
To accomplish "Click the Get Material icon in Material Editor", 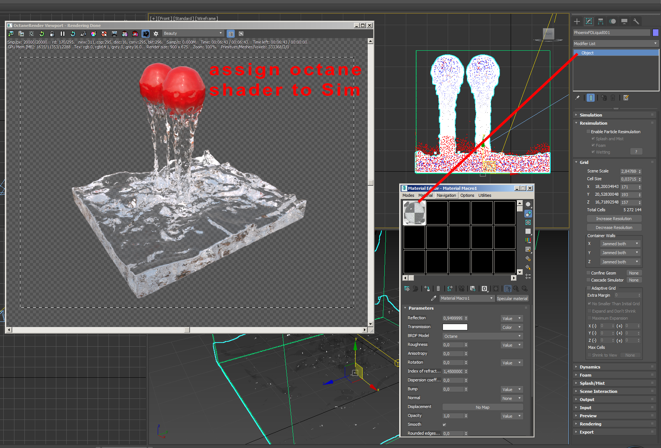I will tap(407, 289).
